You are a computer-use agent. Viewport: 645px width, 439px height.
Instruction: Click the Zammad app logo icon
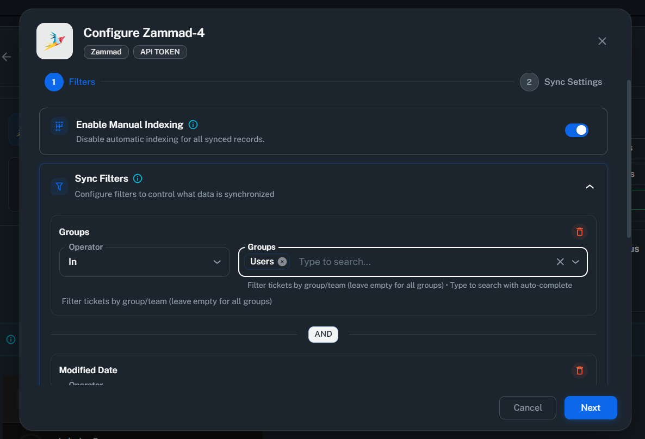(x=54, y=41)
